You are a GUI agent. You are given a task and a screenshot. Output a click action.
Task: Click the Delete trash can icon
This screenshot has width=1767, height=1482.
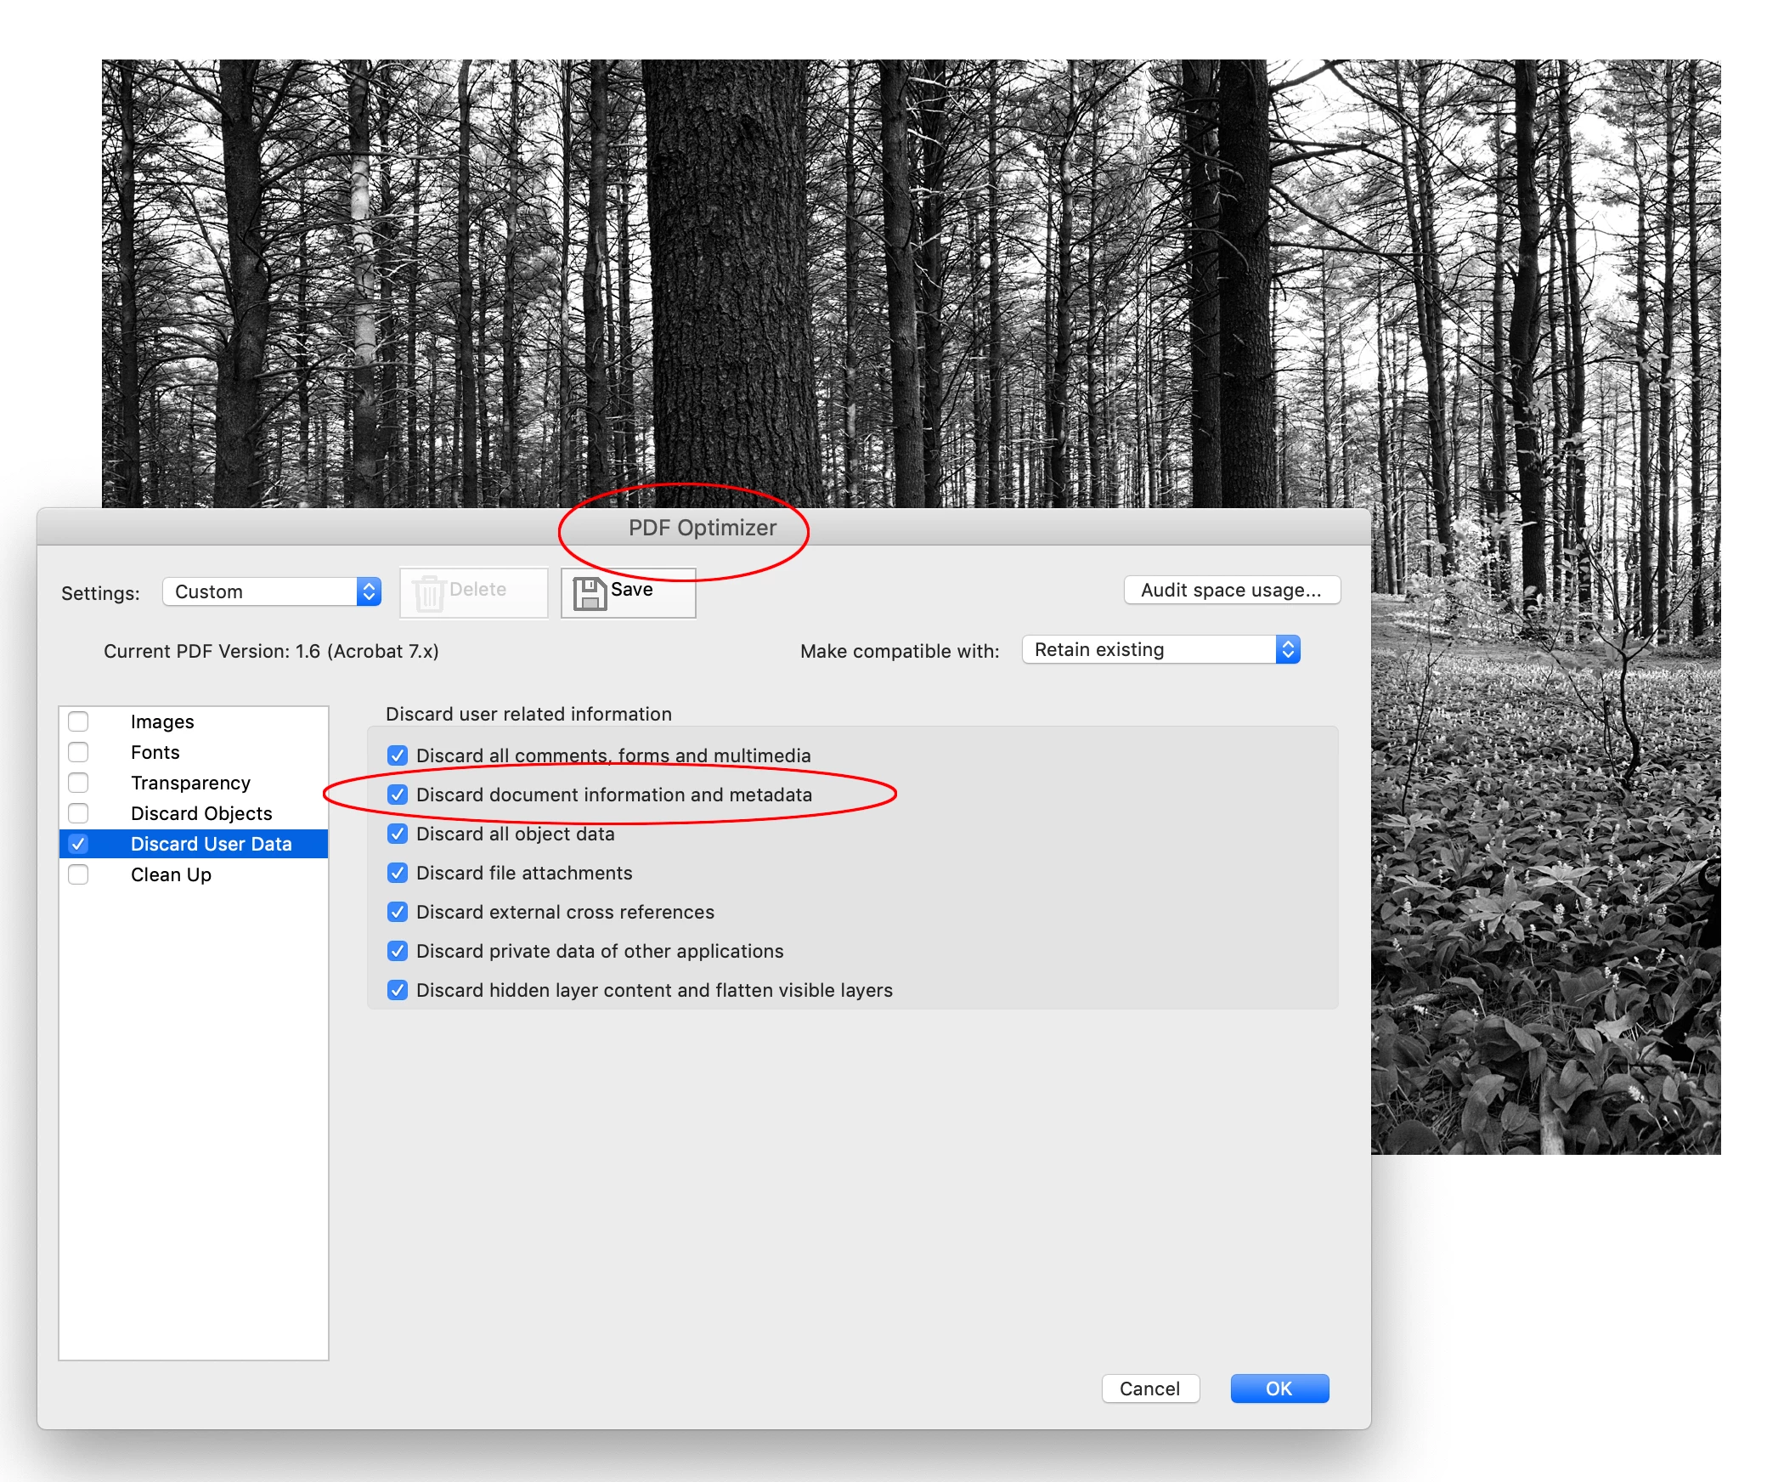[429, 593]
